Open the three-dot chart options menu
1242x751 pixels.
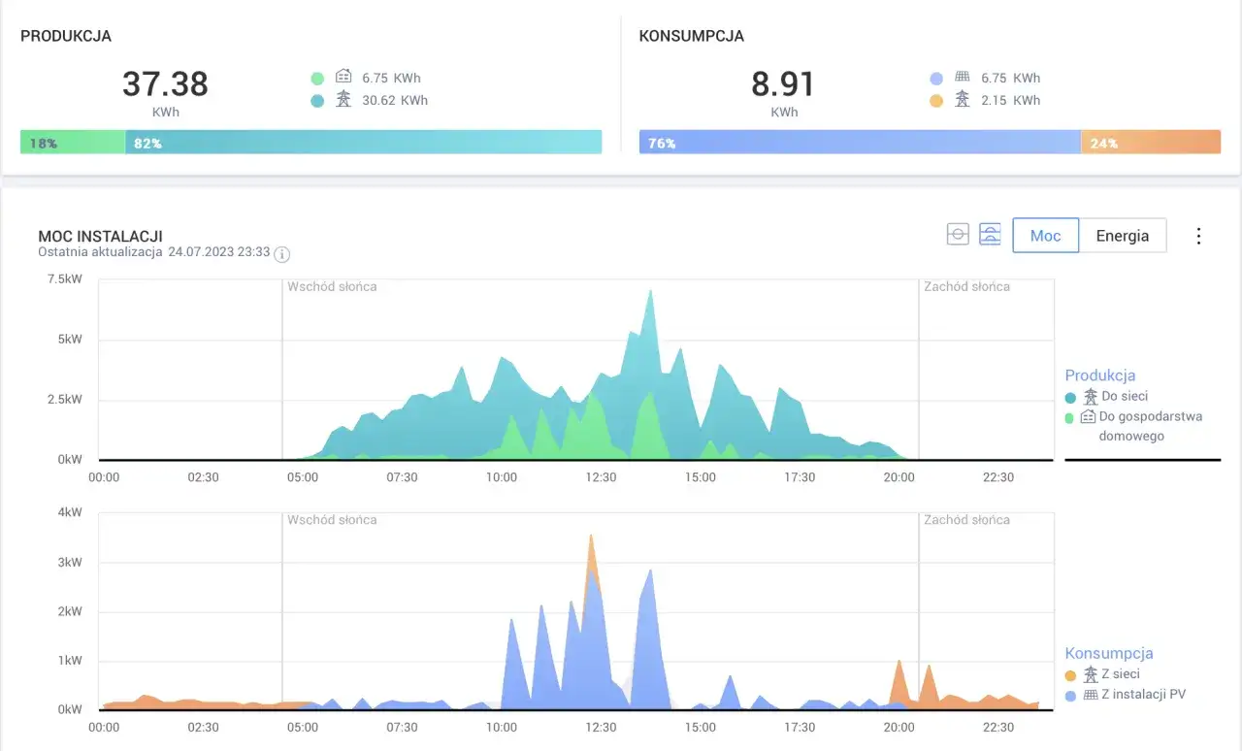point(1198,236)
